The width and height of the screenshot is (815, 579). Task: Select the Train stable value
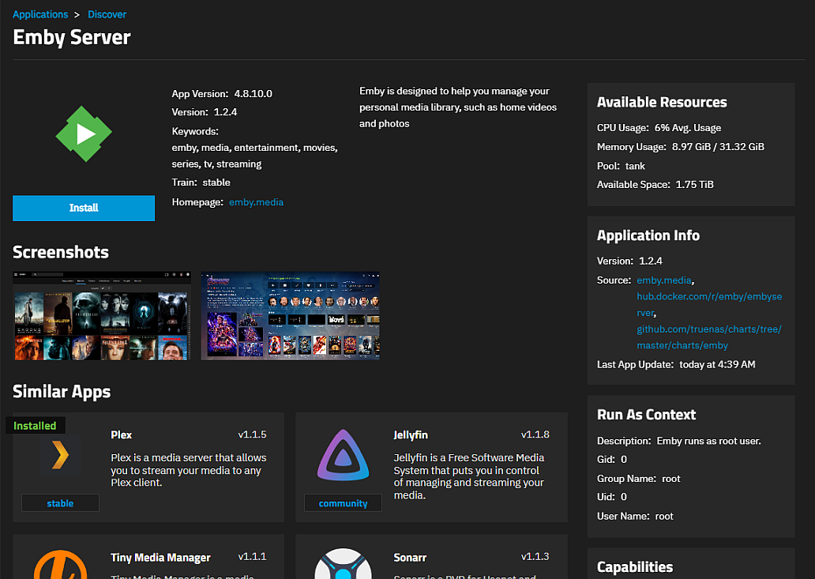[x=216, y=182]
